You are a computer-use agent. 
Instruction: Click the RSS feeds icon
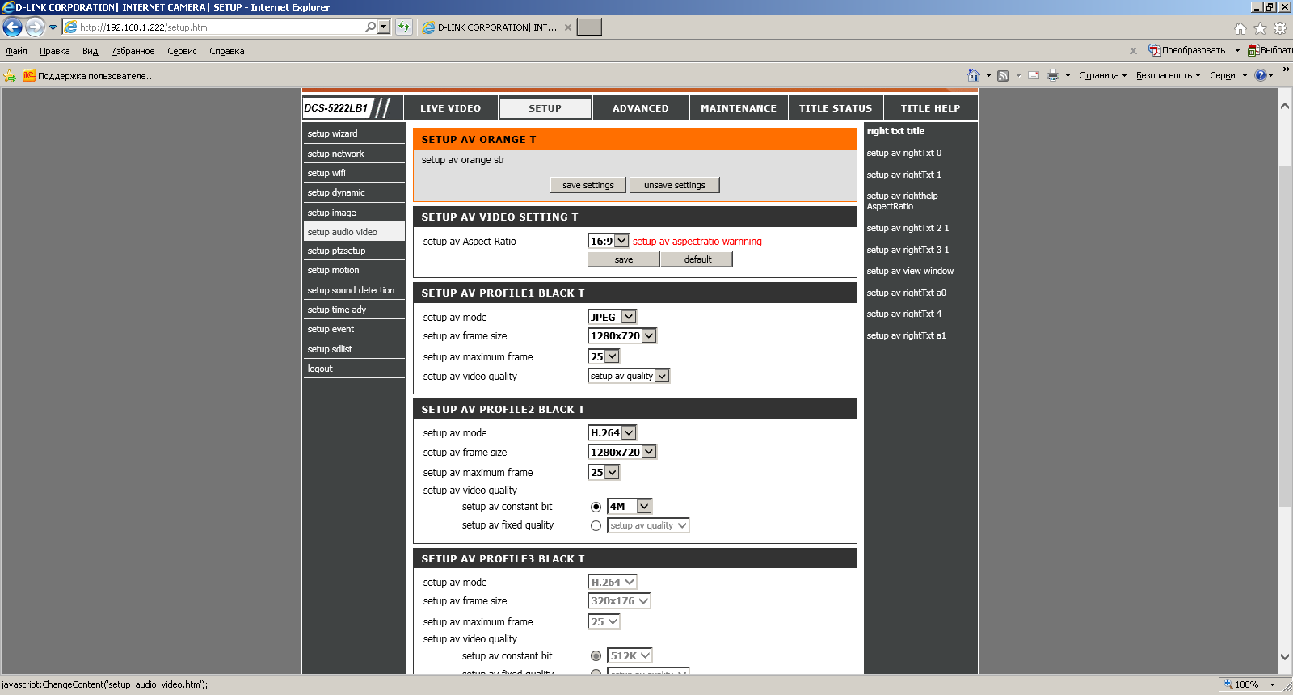pyautogui.click(x=1002, y=75)
